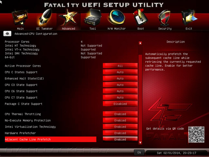Select the CPU C6 State Support label
Image resolution: width=209 pixels, height=157 pixels.
pyautogui.click(x=21, y=91)
